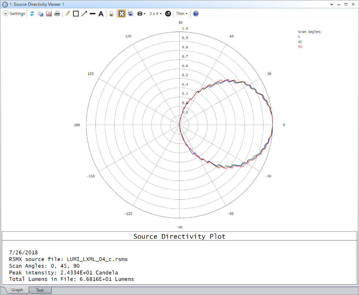Select the pencil annotation tool
Screen dimensions: 359x295
(x=68, y=14)
